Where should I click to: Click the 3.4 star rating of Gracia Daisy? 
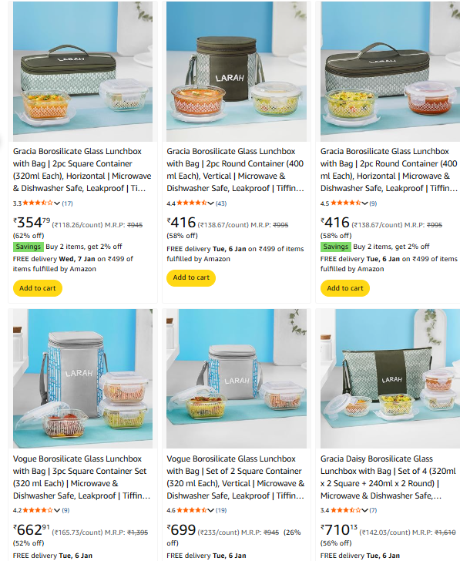point(345,510)
